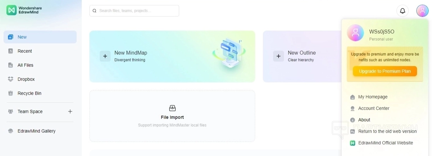Click Upgrade to Premium Plan button
The image size is (434, 156).
pyautogui.click(x=385, y=71)
